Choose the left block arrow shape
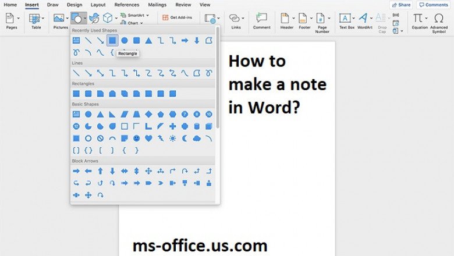 click(x=88, y=171)
